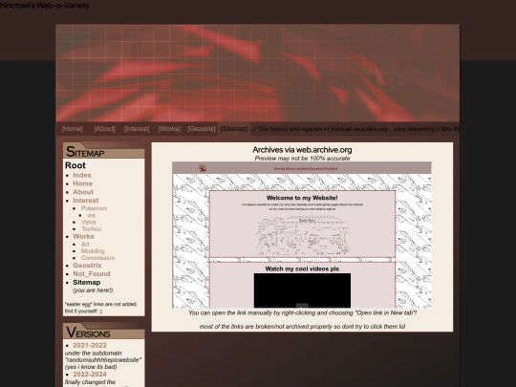Screen dimensions: 516x387
Task: Open the Pokemon sub-page link
Action: 94,208
